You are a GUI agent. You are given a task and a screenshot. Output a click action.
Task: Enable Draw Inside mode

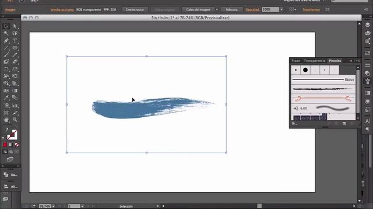pyautogui.click(x=17, y=152)
